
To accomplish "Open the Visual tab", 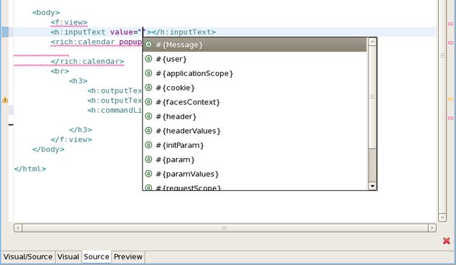I will click(x=68, y=256).
